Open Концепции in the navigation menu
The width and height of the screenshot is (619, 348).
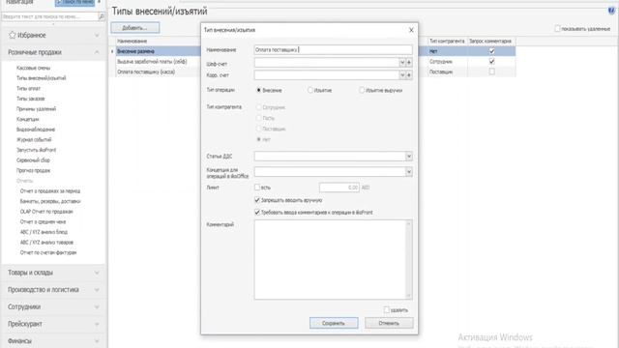[28, 119]
